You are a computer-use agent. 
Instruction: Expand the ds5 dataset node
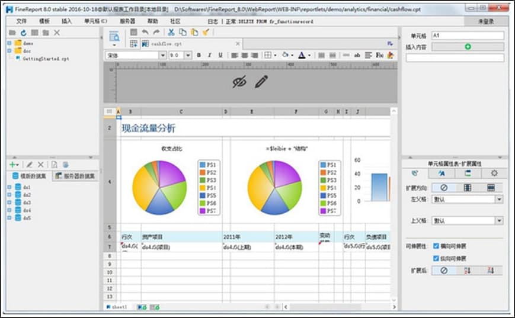(9, 218)
